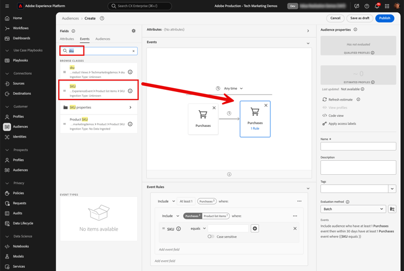Click Apply access labels
Viewport: 404px width, 271px height.
(x=339, y=124)
